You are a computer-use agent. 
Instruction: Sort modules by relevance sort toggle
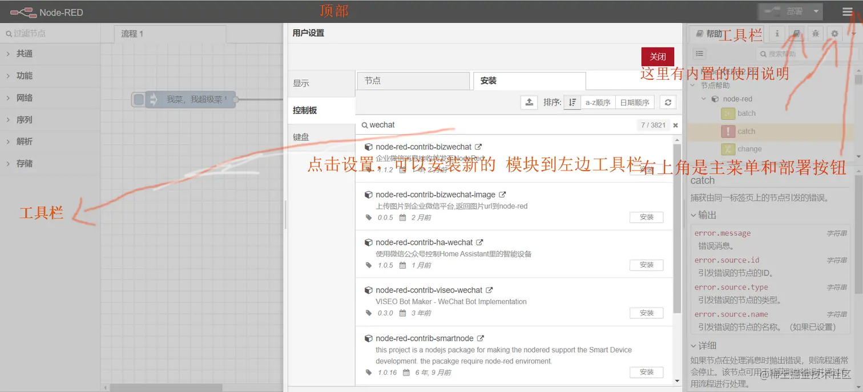click(x=572, y=102)
